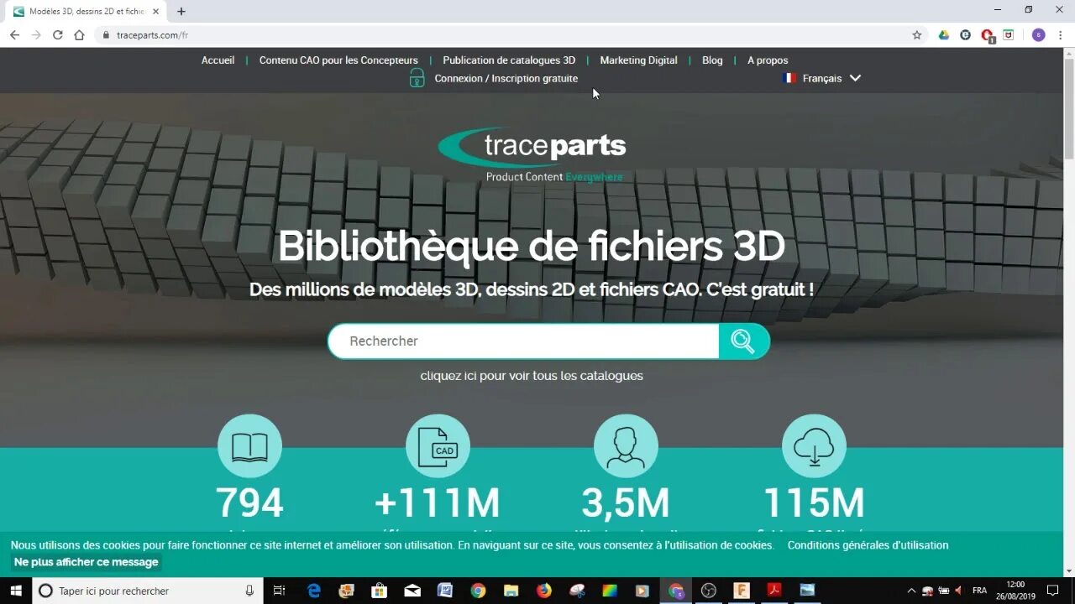Open the Google Drive extension icon
The width and height of the screenshot is (1075, 604).
(944, 35)
